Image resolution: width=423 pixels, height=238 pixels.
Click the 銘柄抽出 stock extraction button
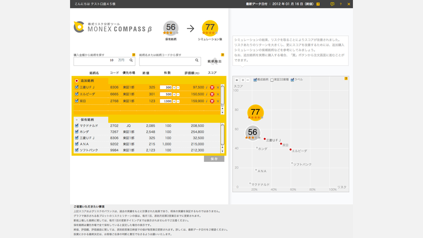click(215, 61)
